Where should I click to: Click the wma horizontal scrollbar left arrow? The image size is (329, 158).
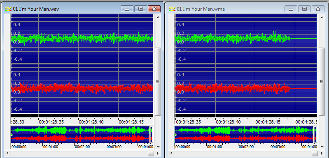[x=171, y=153]
